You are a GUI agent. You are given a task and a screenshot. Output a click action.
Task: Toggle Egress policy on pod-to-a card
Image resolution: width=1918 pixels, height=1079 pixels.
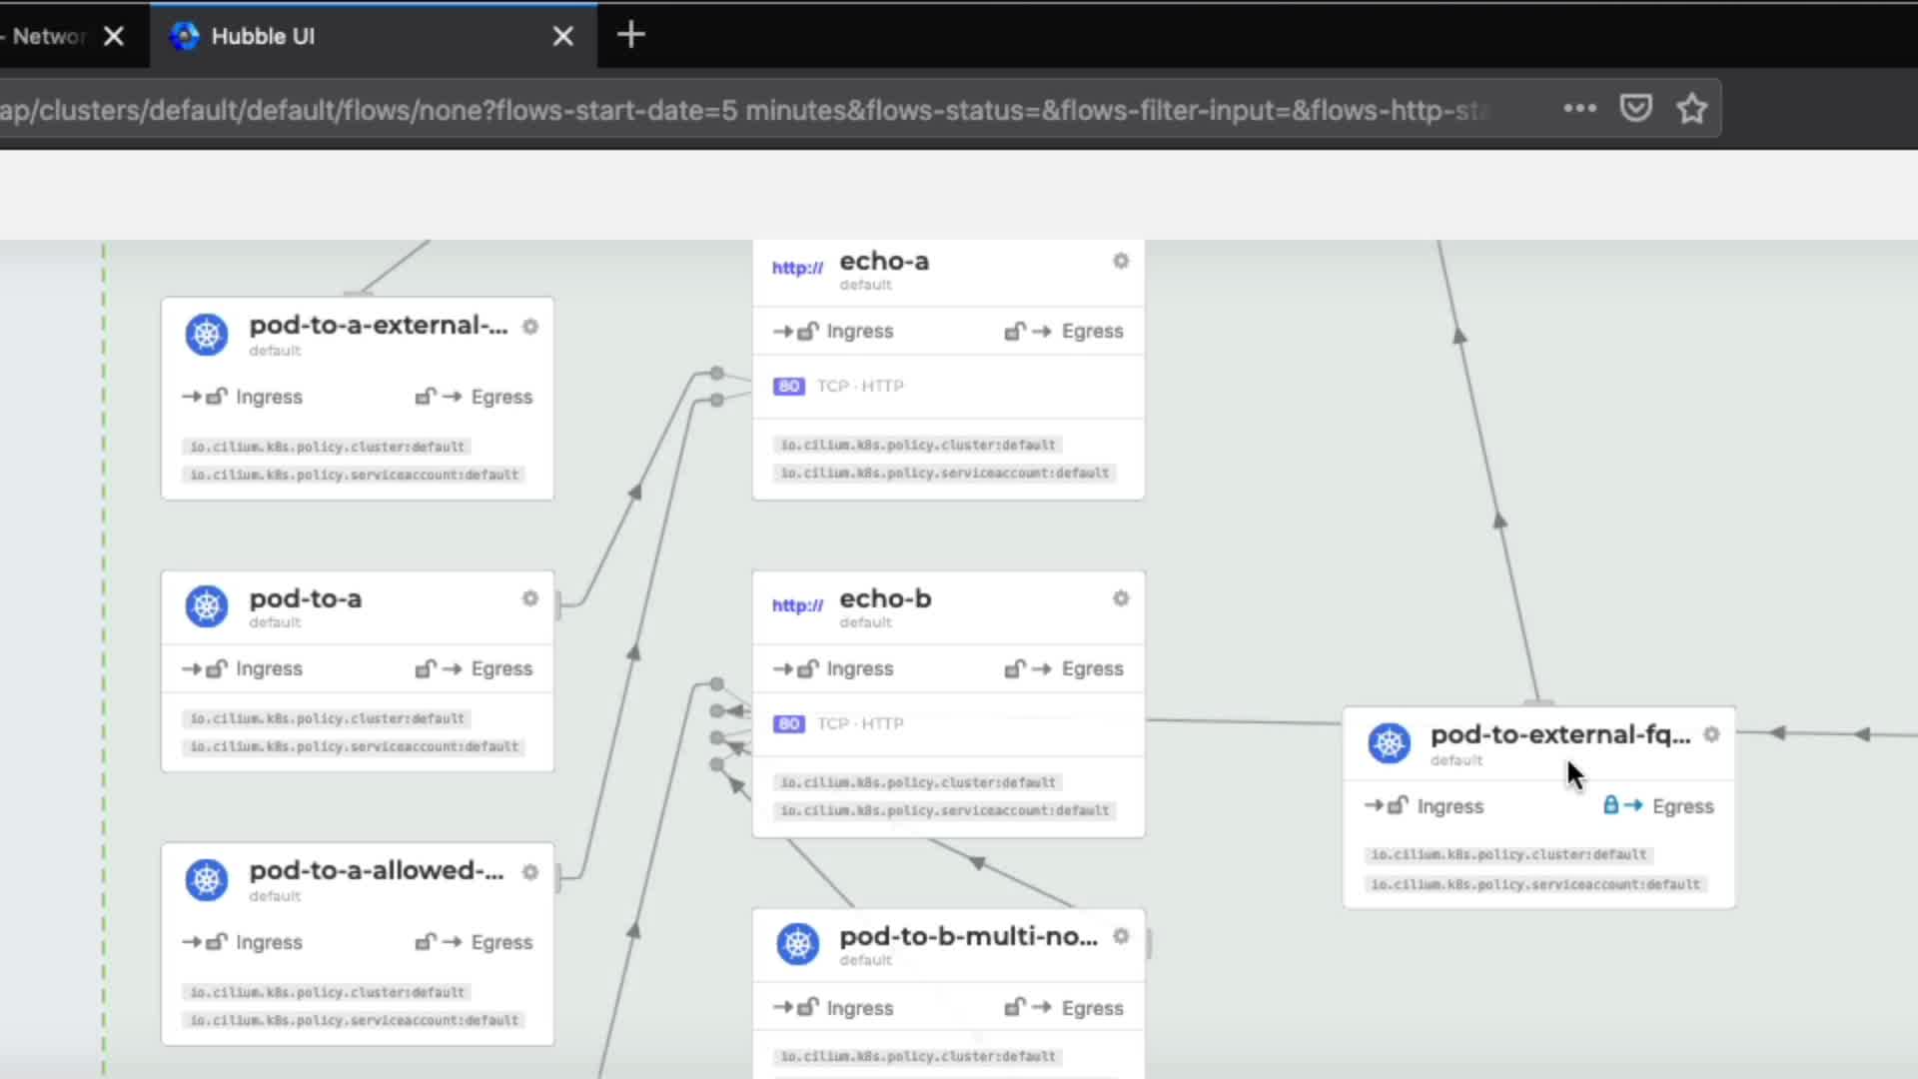coord(474,668)
